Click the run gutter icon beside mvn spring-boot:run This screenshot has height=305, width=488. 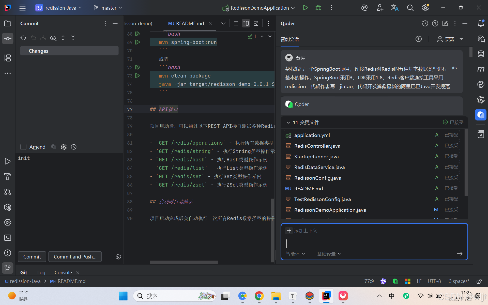point(138,42)
